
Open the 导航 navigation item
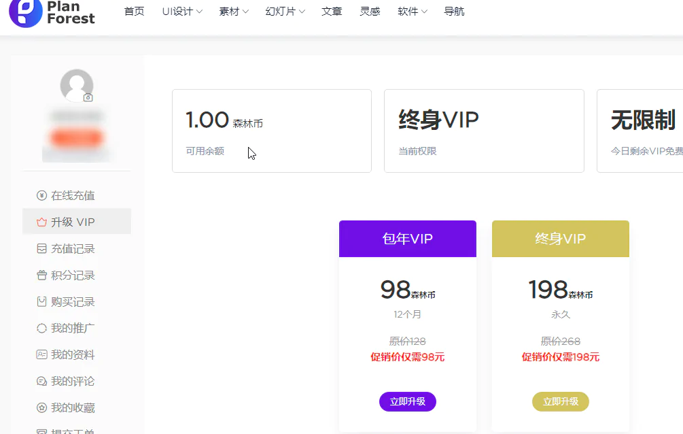454,12
